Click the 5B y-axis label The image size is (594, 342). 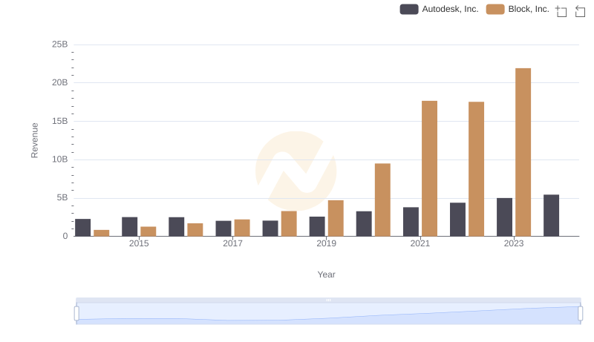62,197
